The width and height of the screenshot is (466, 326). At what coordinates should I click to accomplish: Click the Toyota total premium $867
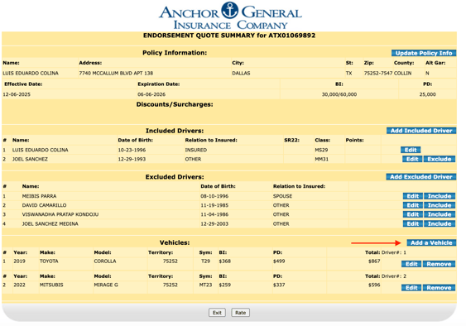pyautogui.click(x=374, y=261)
